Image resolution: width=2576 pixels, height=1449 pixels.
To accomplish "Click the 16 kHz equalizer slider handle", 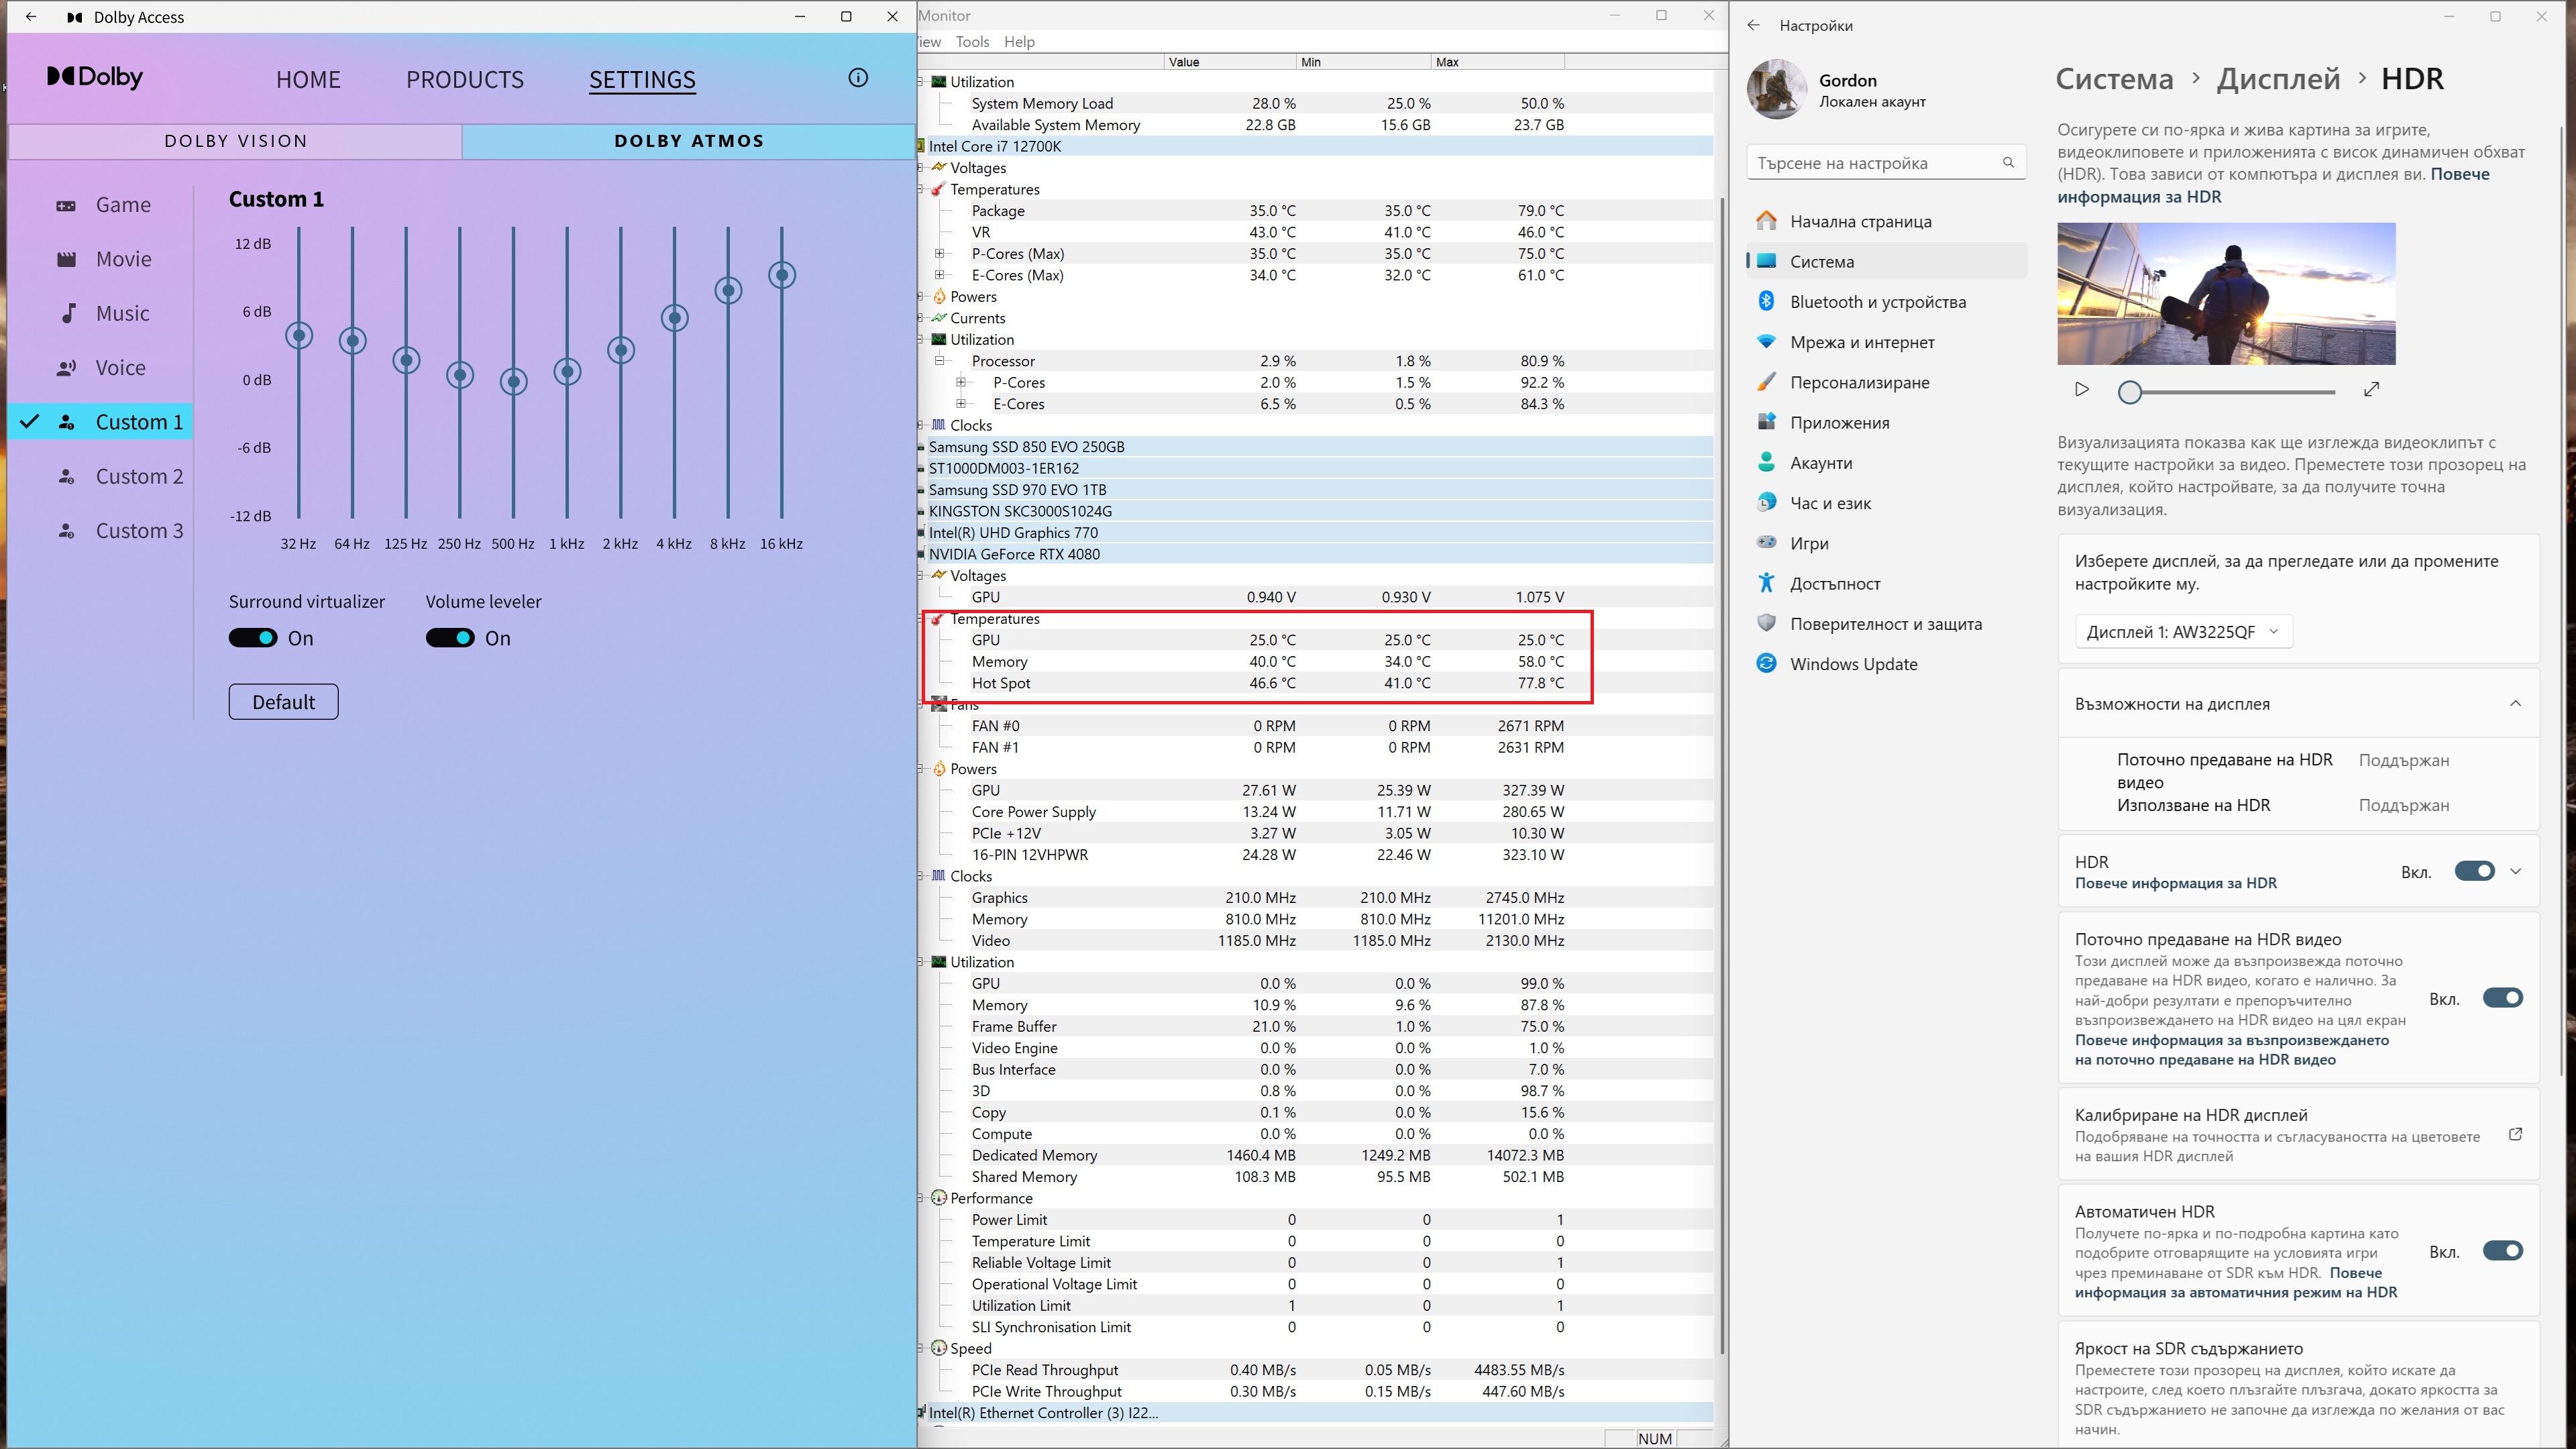I will point(782,275).
